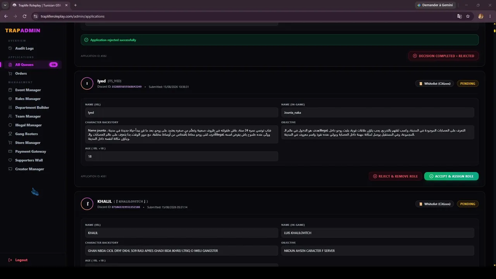Viewport: 496px width, 279px height.
Task: Open Chrome three-dot menu
Action: click(490, 16)
